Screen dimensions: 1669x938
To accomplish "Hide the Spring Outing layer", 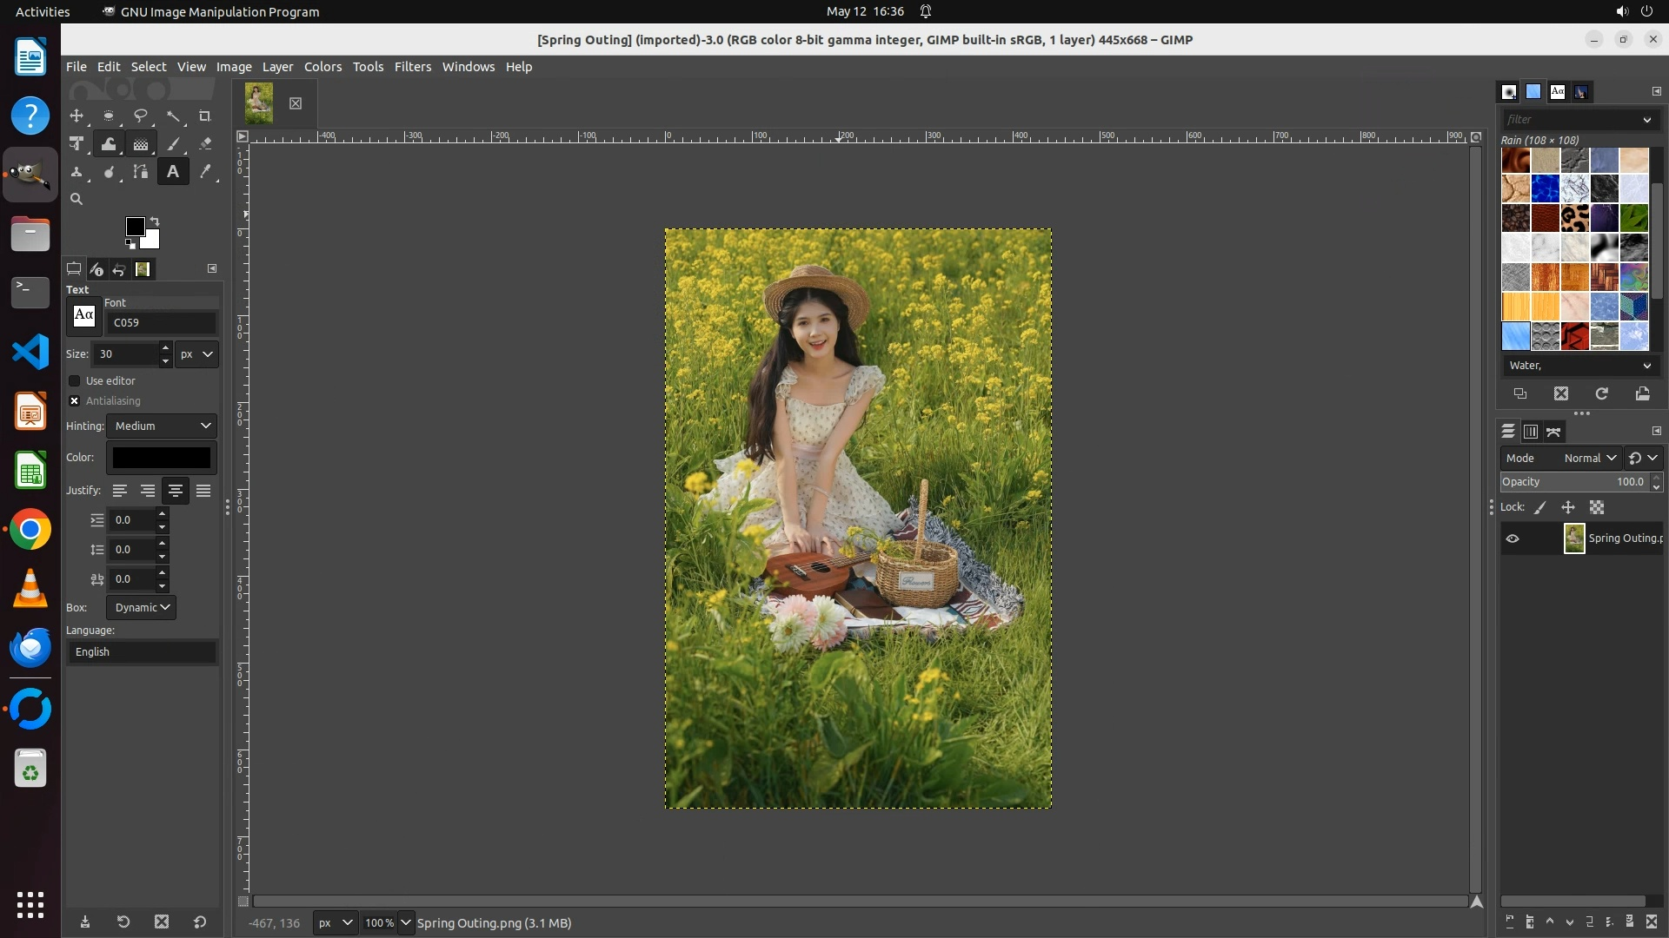I will 1513,538.
